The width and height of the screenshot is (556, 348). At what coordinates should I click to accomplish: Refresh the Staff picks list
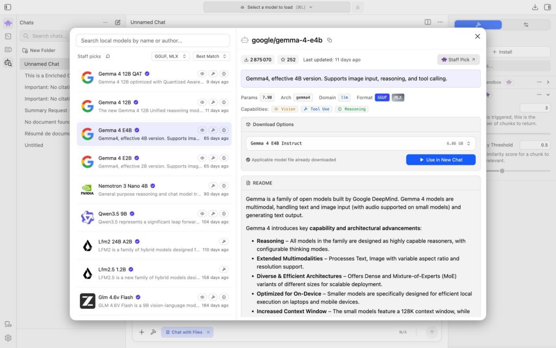click(108, 56)
